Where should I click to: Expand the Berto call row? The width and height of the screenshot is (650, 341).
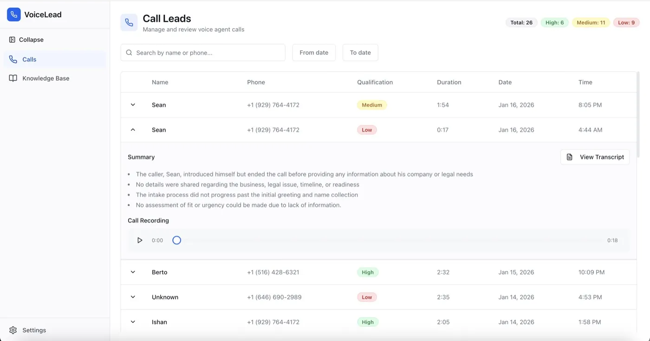tap(133, 272)
